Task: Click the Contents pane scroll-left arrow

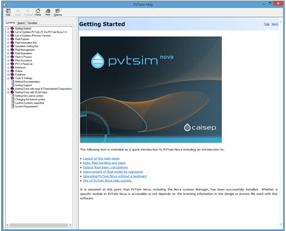Action: tap(8, 225)
